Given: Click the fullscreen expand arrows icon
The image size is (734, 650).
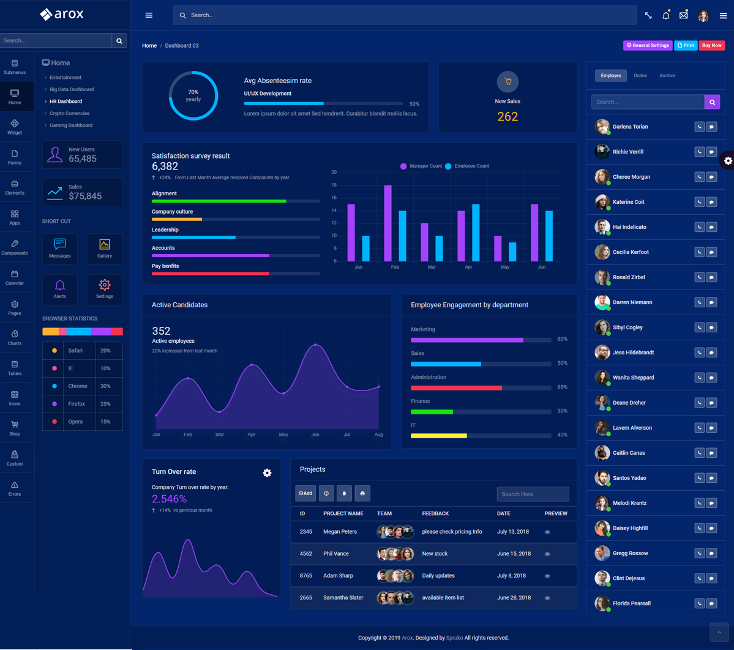Looking at the screenshot, I should 648,15.
